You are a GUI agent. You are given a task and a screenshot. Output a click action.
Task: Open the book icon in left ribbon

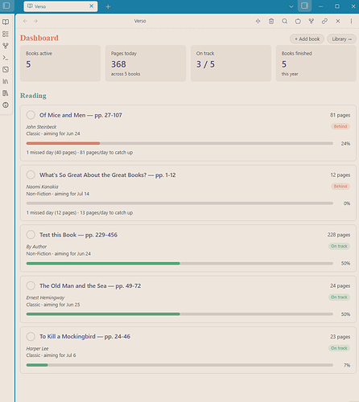(6, 22)
